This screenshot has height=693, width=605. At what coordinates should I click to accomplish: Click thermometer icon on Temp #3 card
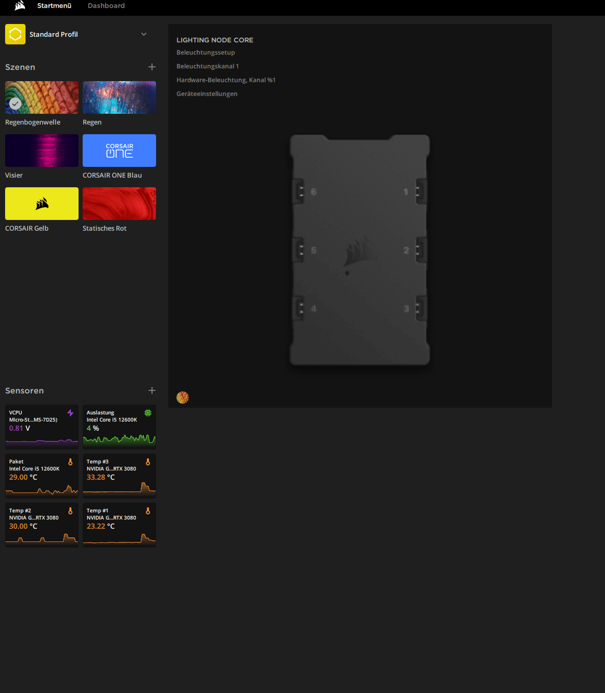[148, 461]
